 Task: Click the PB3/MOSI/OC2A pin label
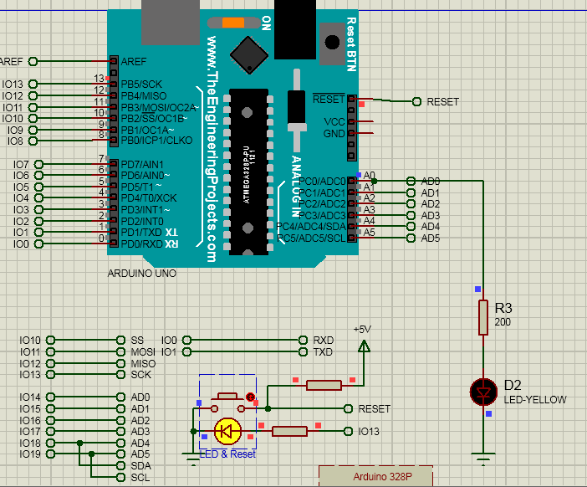click(158, 107)
